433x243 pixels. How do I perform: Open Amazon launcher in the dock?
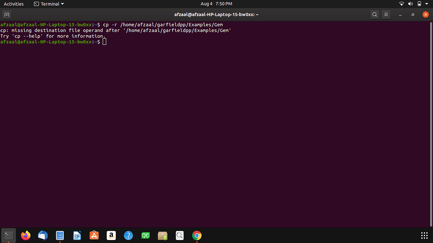click(111, 235)
